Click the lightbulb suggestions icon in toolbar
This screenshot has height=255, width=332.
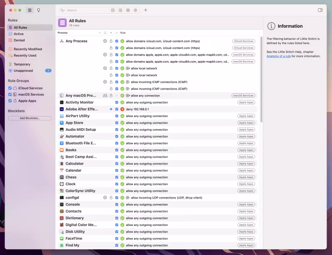tap(39, 10)
